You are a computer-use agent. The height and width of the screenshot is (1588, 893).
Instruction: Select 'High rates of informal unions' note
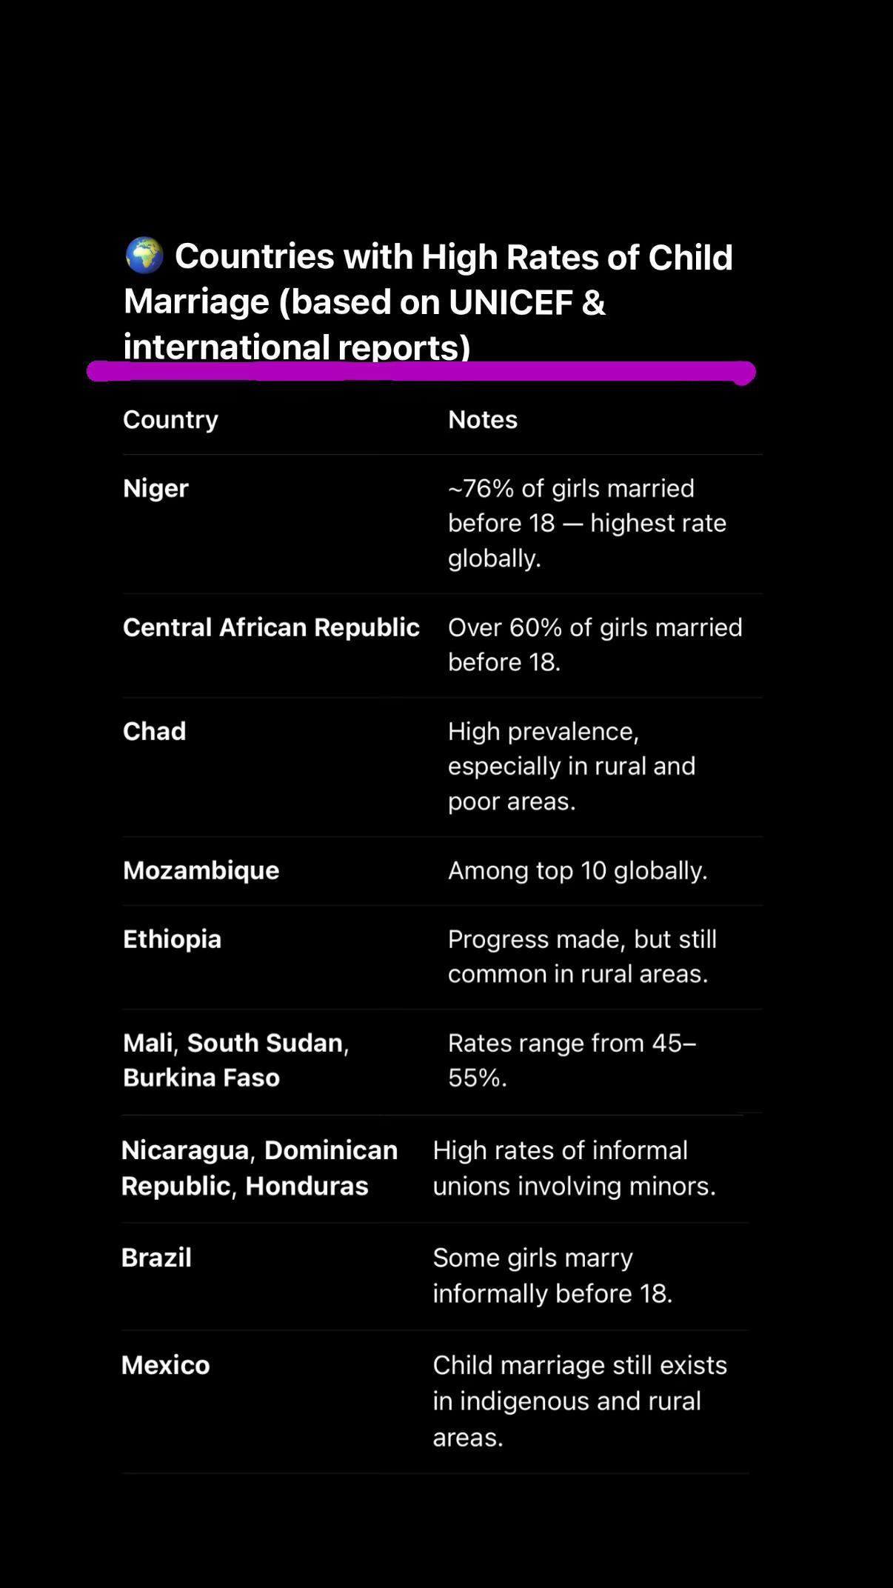point(574,1168)
